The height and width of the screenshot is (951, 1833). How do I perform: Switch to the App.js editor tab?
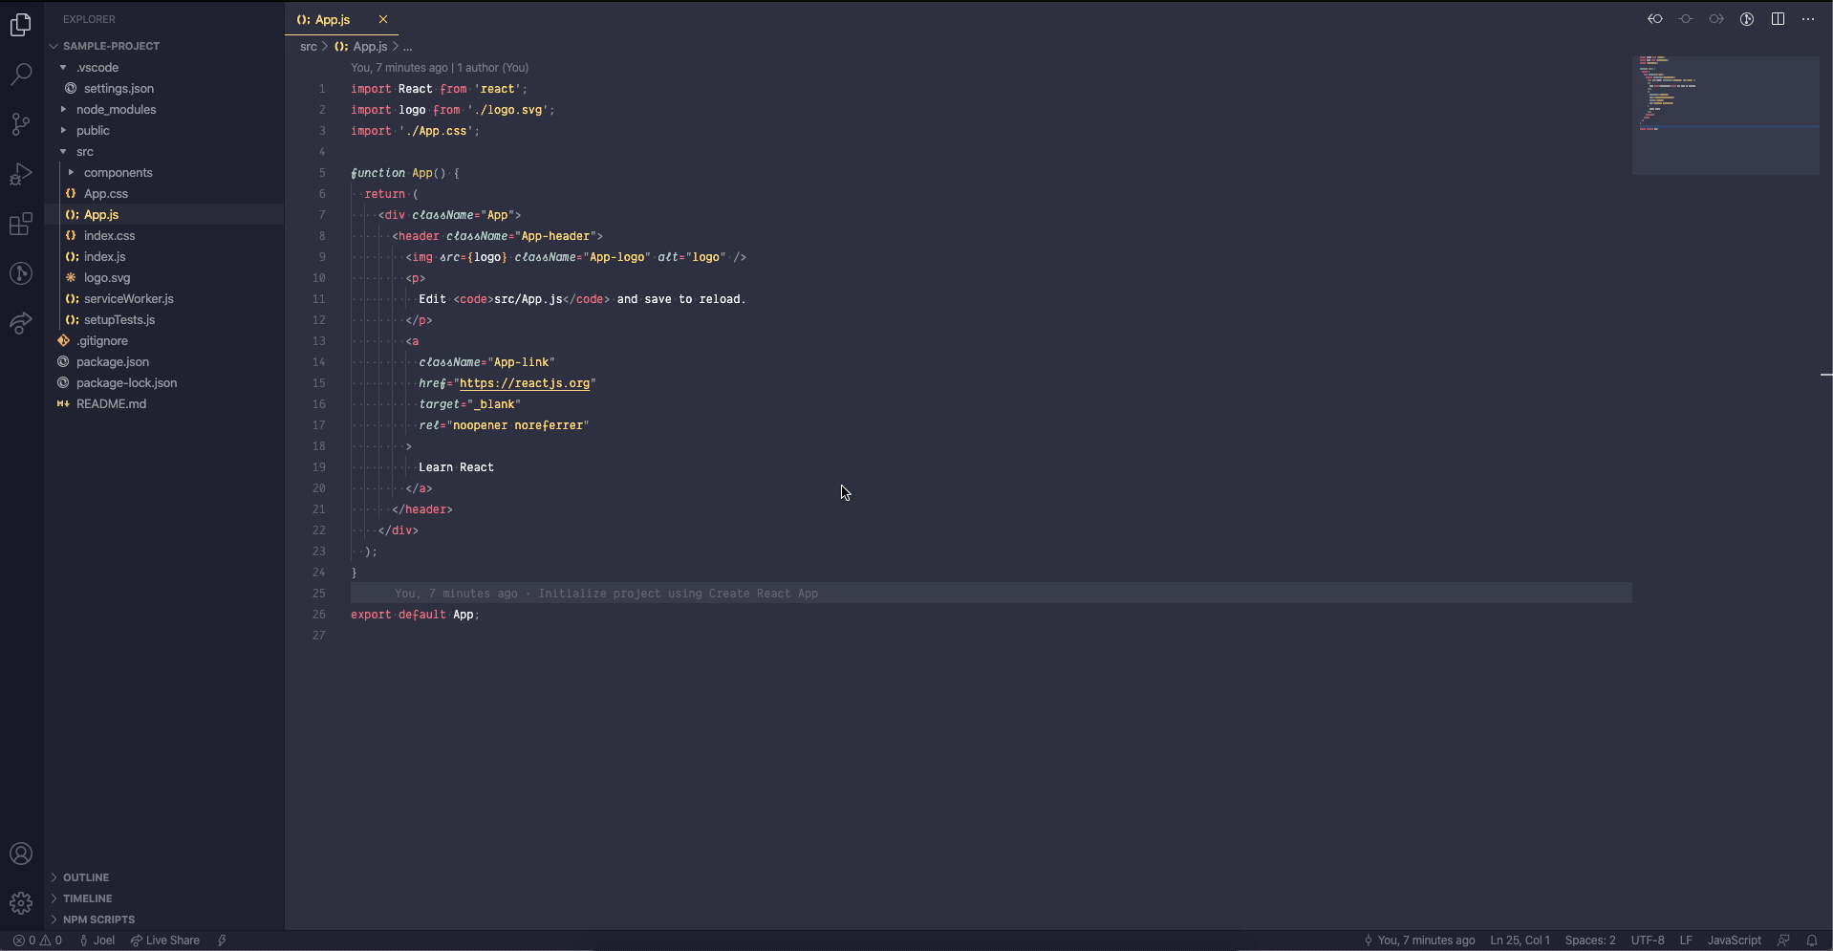coord(332,18)
